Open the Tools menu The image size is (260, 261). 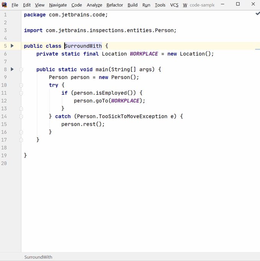(x=160, y=5)
